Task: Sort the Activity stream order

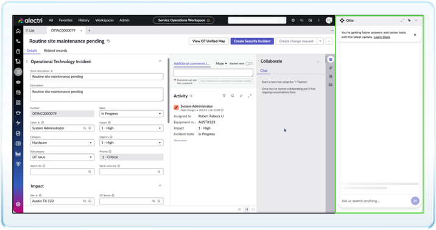Action: point(241,96)
